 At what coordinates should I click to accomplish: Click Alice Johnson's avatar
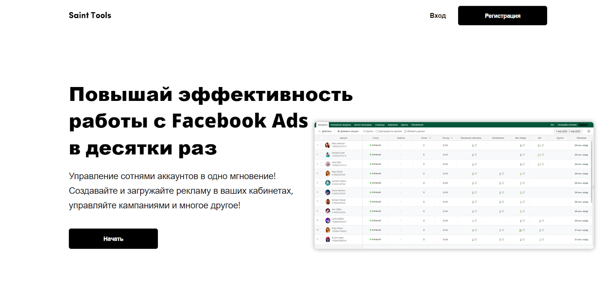tap(328, 145)
